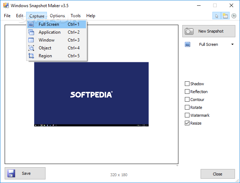
Task: Click the Save button
Action: (25, 173)
